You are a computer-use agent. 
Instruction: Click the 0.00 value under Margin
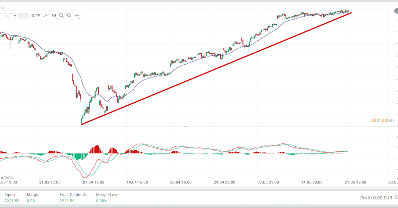(x=31, y=201)
